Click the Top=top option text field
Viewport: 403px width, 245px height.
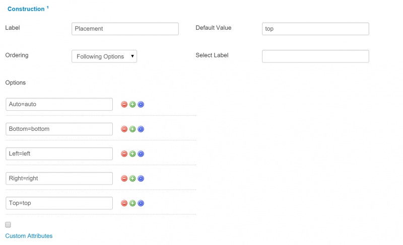[x=59, y=203]
